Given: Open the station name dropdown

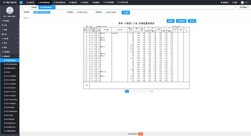Looking at the screenshot, I should tap(60, 12).
